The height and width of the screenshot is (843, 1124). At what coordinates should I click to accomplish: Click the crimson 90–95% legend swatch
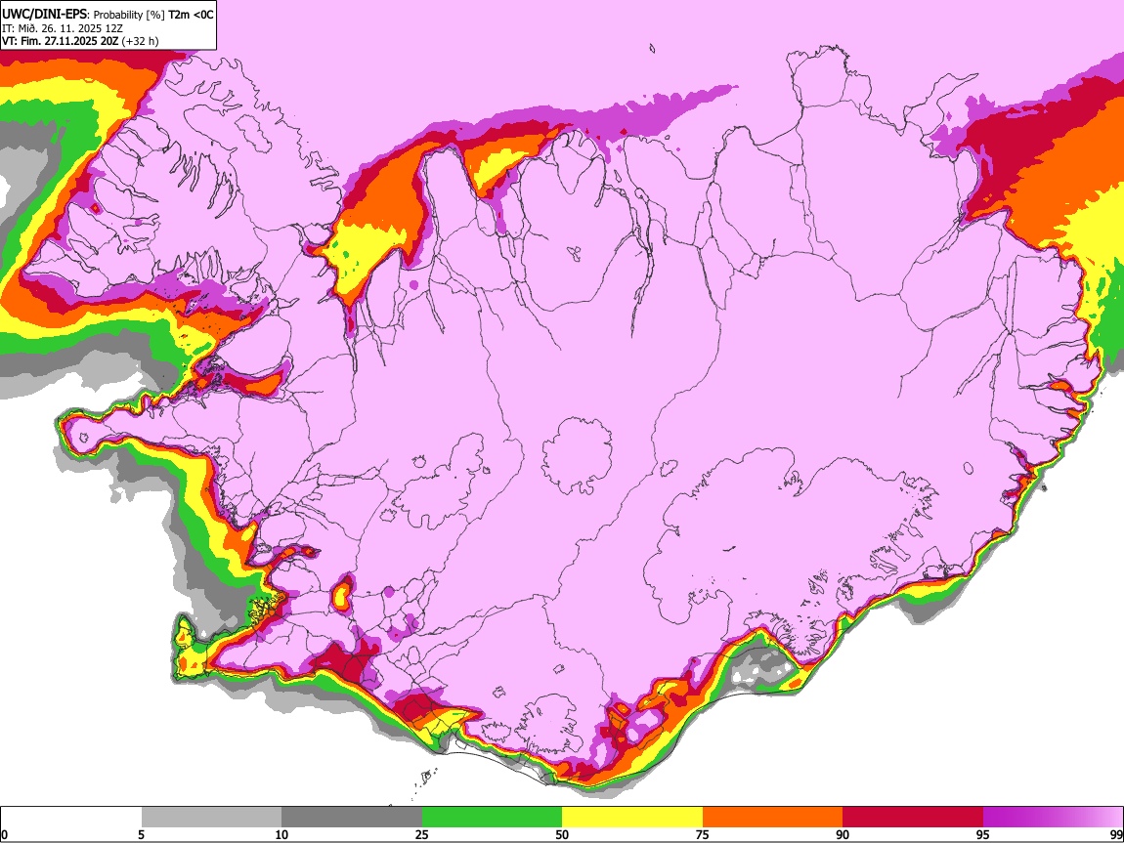913,818
